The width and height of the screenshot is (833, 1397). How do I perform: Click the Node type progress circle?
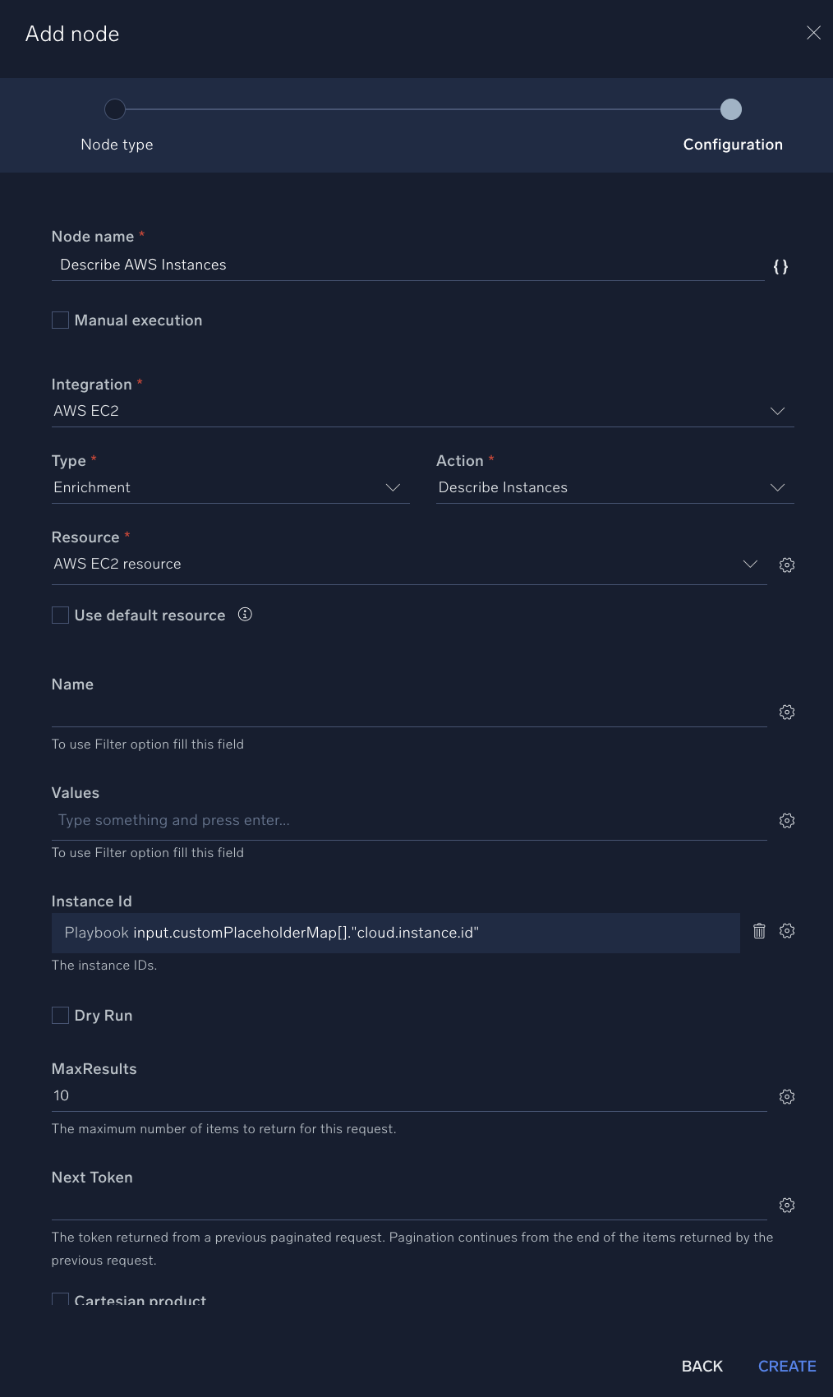116,109
